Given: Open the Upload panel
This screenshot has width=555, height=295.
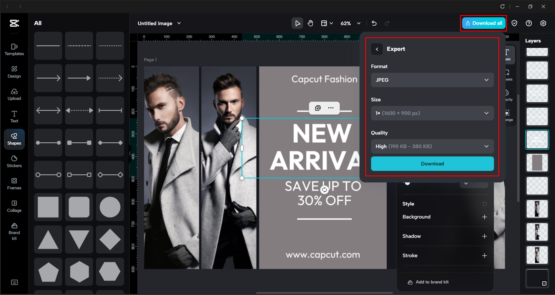Looking at the screenshot, I should [x=14, y=94].
